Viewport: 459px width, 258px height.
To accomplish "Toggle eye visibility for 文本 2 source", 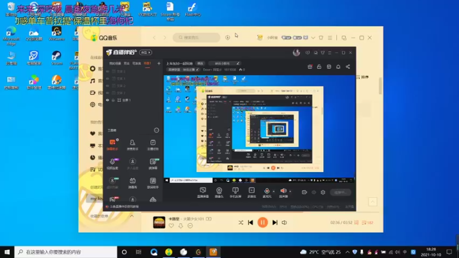I will coord(107,85).
